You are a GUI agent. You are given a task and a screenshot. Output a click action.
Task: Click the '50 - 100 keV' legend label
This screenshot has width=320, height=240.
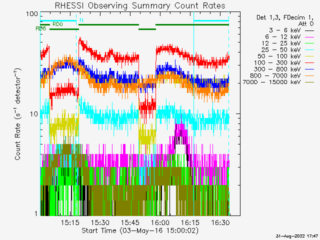click(279, 56)
